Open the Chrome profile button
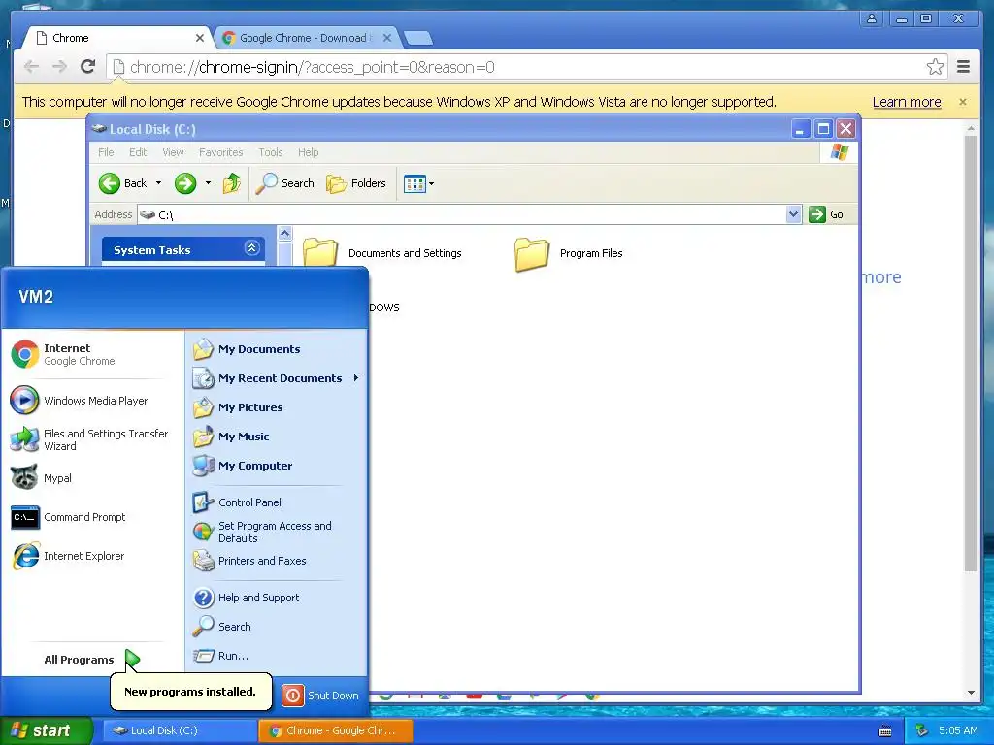The image size is (994, 745). (x=872, y=18)
